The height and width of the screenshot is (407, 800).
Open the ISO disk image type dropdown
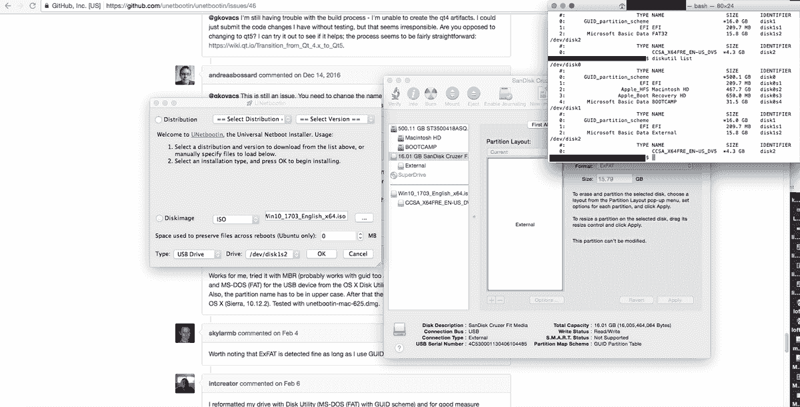[x=236, y=218]
